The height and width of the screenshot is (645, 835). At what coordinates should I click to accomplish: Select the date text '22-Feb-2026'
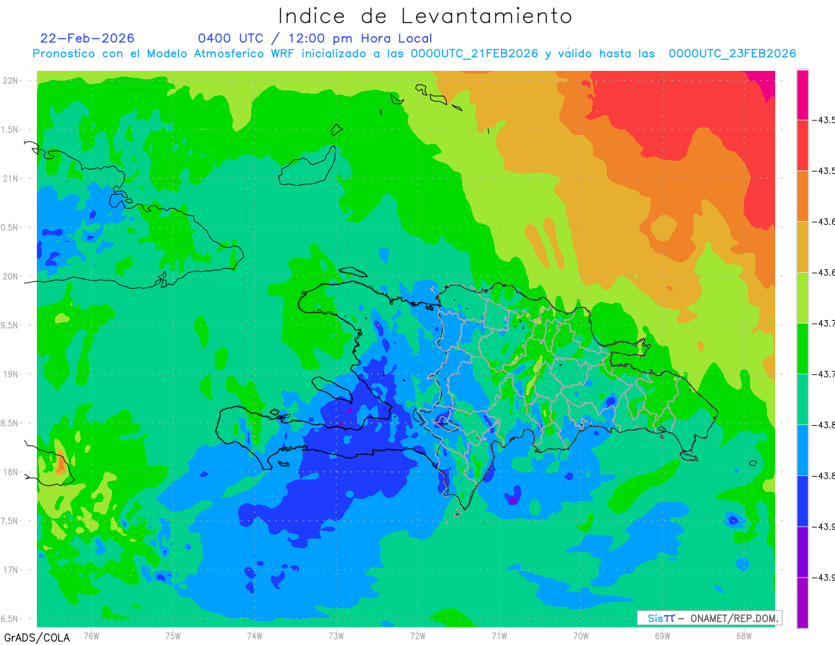[x=88, y=38]
